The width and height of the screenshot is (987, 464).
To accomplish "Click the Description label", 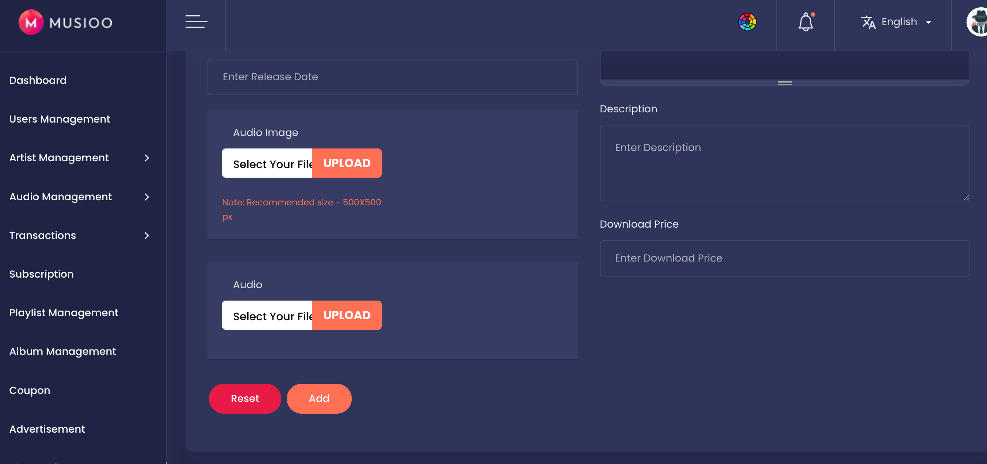I will (x=628, y=109).
